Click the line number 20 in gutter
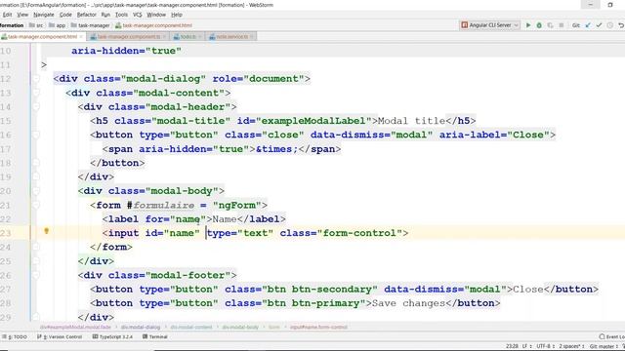This screenshot has height=351, width=625. pyautogui.click(x=6, y=191)
